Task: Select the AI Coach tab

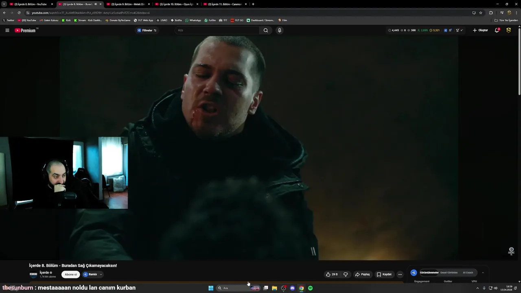Action: point(468,273)
